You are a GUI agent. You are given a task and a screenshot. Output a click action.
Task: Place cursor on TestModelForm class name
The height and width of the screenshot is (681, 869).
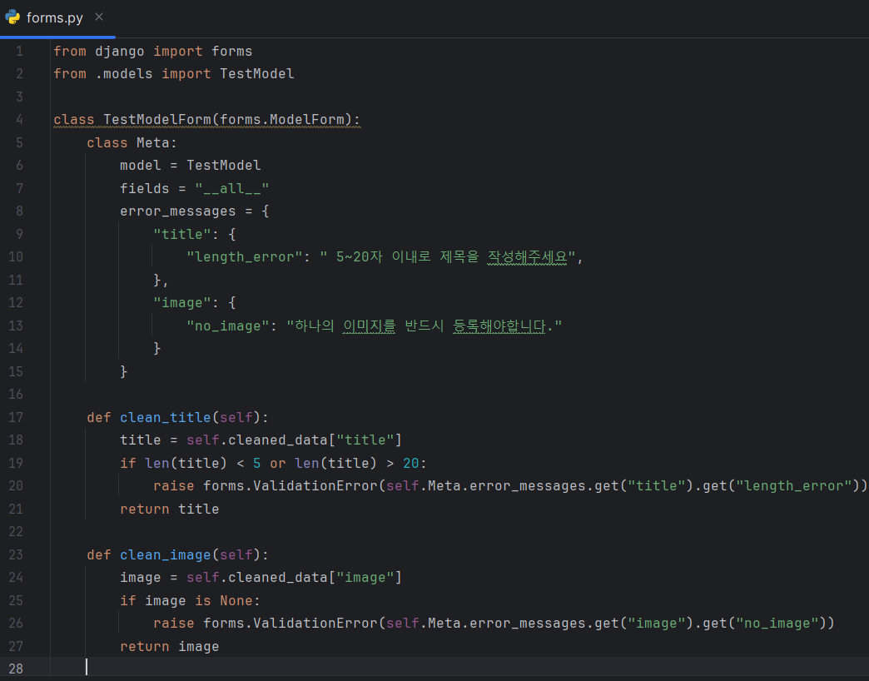[x=157, y=120]
